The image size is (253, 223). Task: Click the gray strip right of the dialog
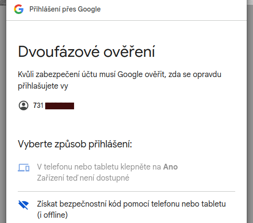pos(250,113)
